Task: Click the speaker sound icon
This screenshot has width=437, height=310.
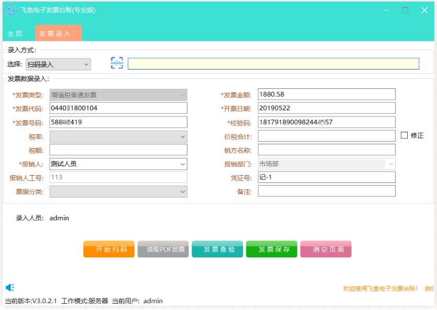Action: 10,288
